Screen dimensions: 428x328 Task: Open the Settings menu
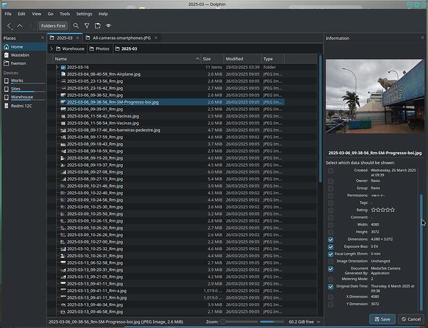coord(83,13)
